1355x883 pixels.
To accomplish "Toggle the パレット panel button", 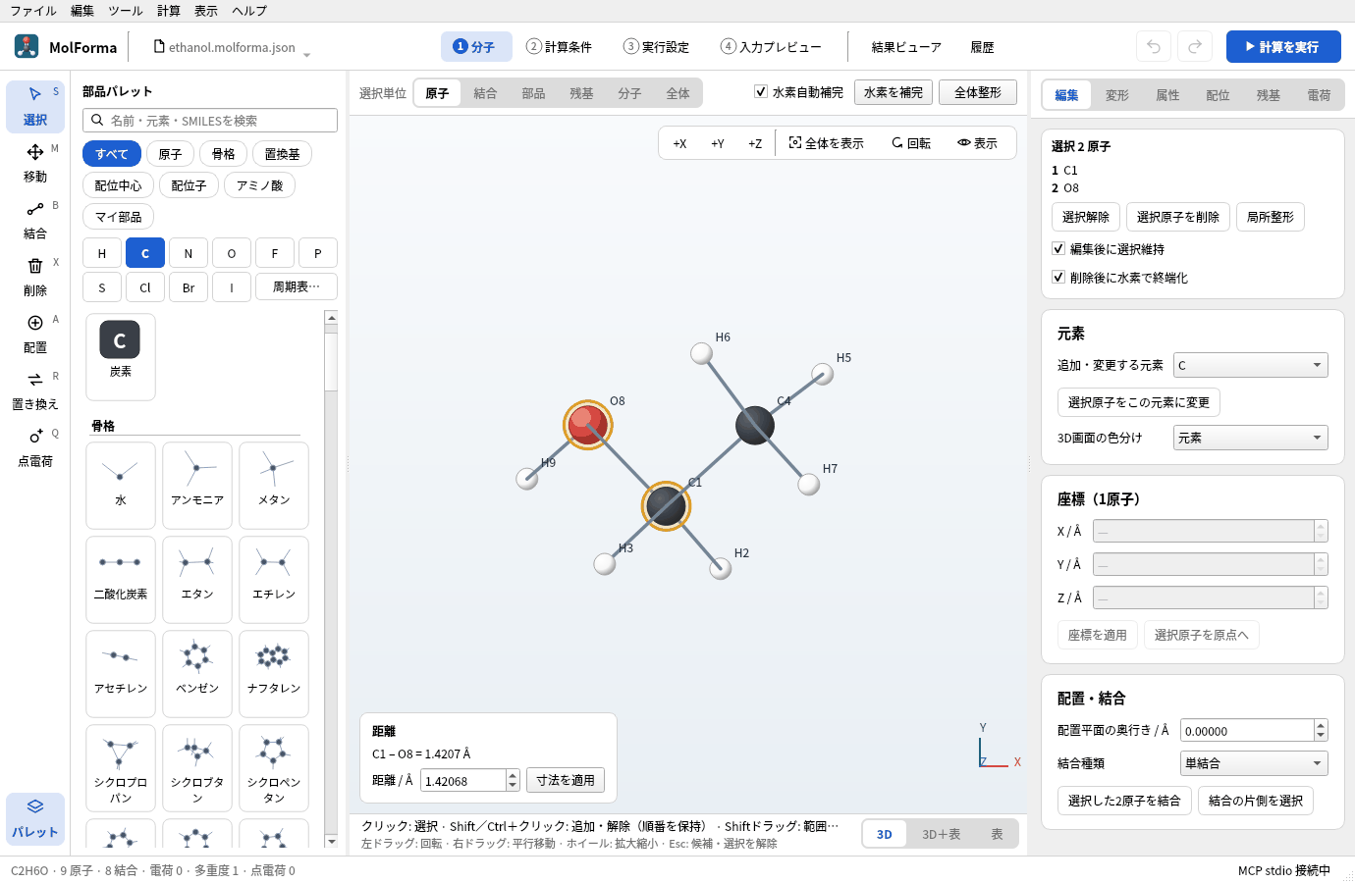I will pyautogui.click(x=35, y=818).
